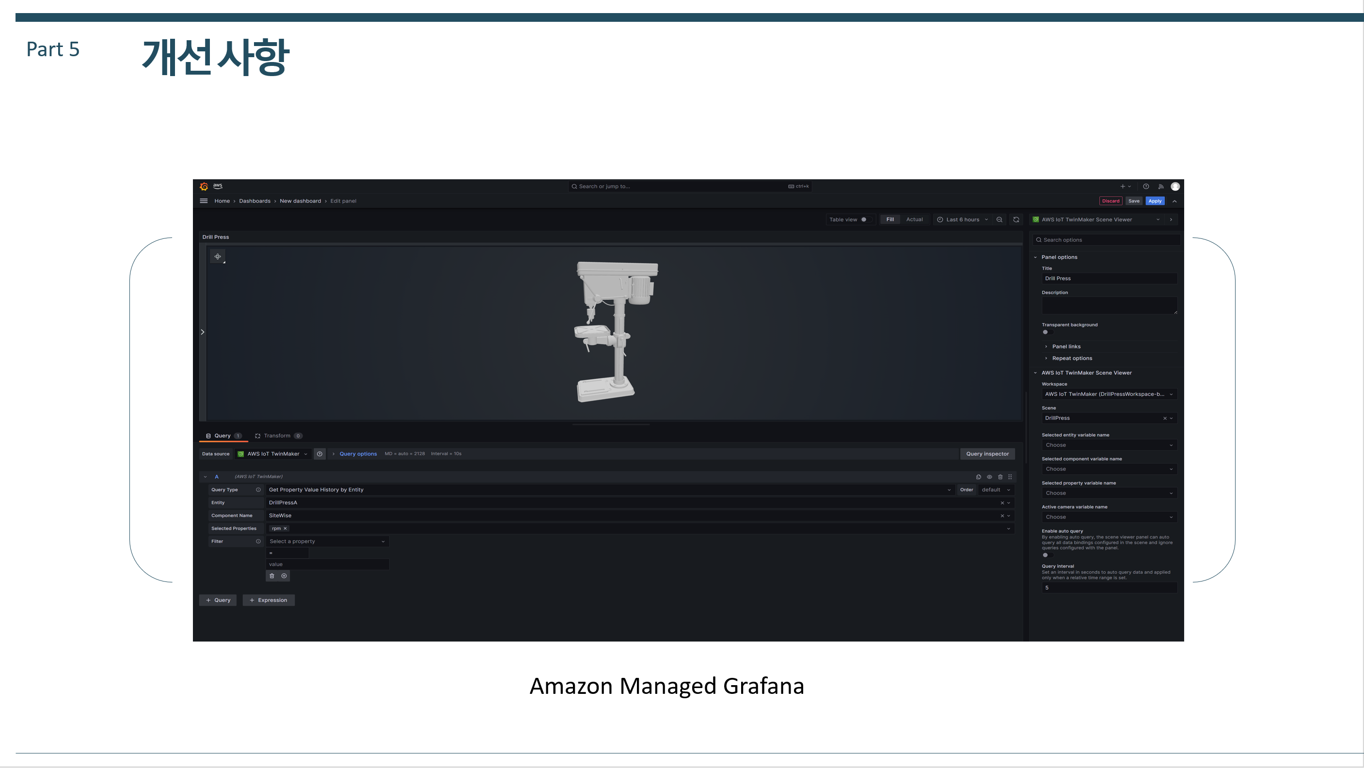Click the Discard button
The width and height of the screenshot is (1364, 768).
click(x=1110, y=201)
